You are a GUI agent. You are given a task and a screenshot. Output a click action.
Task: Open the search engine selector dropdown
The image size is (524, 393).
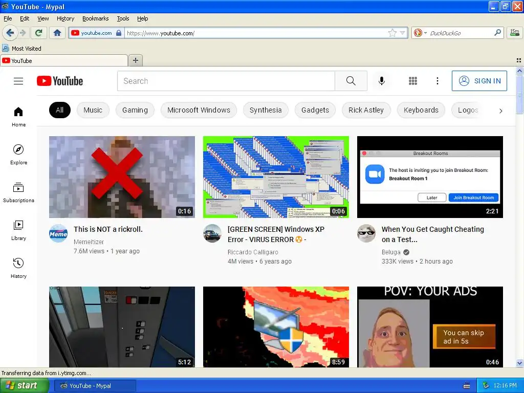(421, 33)
